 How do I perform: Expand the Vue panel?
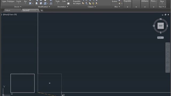161,7
